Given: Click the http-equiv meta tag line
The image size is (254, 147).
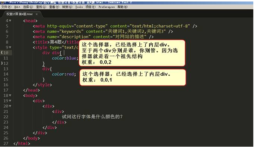Looking at the screenshot, I should point(115,26).
